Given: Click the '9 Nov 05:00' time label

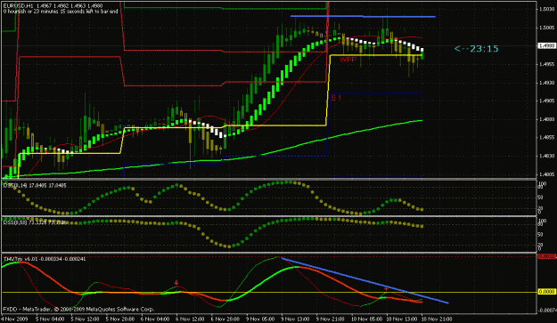Looking at the screenshot, I should [x=260, y=319].
